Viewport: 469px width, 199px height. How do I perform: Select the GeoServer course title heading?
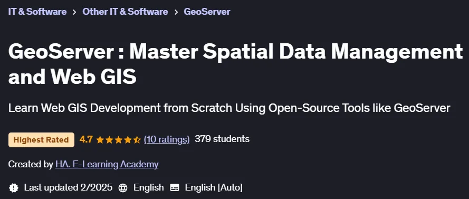pyautogui.click(x=235, y=64)
